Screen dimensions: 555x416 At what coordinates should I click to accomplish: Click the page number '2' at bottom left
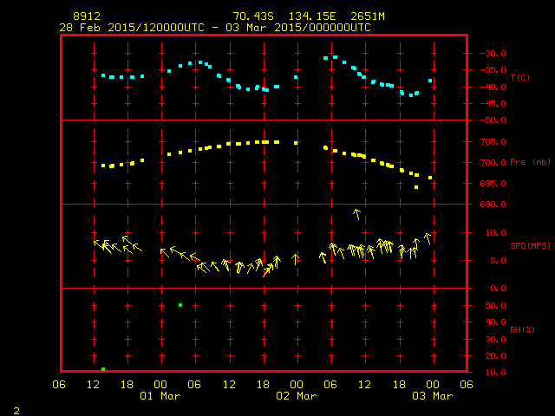pyautogui.click(x=16, y=411)
